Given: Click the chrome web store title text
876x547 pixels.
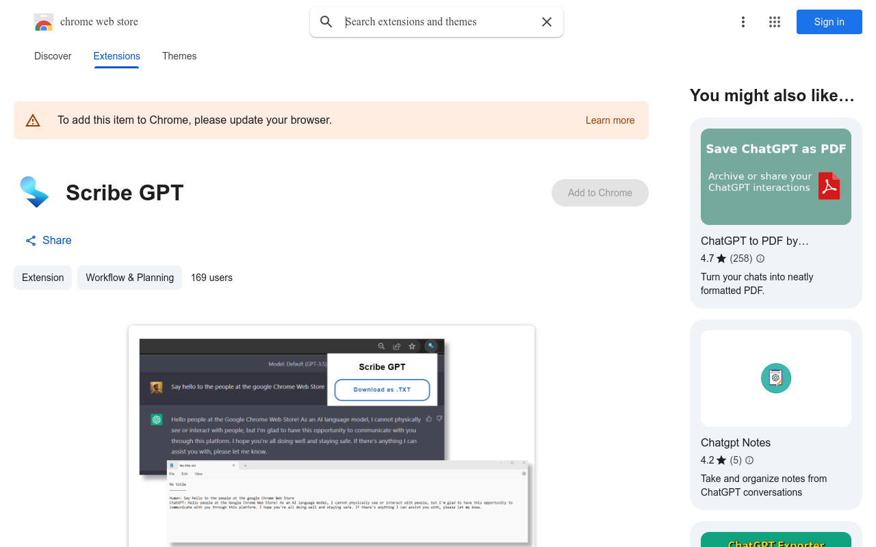Looking at the screenshot, I should point(99,22).
